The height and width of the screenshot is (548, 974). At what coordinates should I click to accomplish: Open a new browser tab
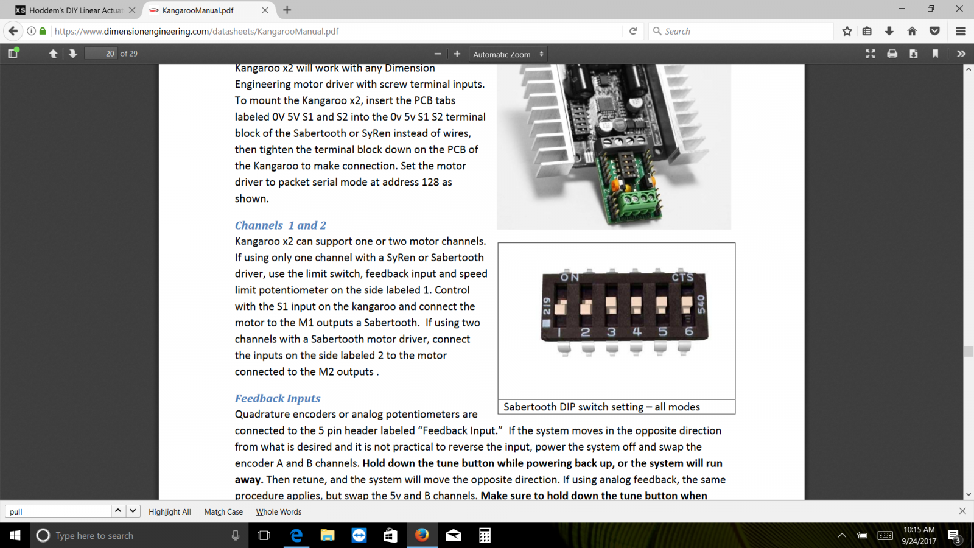[287, 10]
